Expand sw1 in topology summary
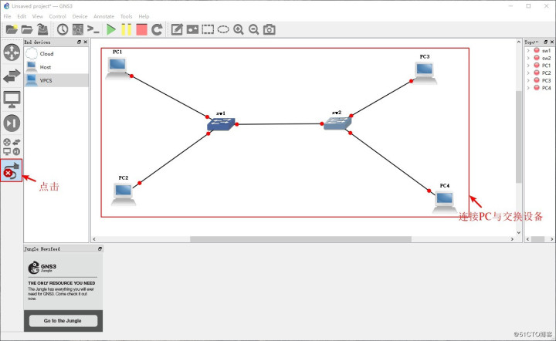The height and width of the screenshot is (341, 556). click(x=528, y=51)
